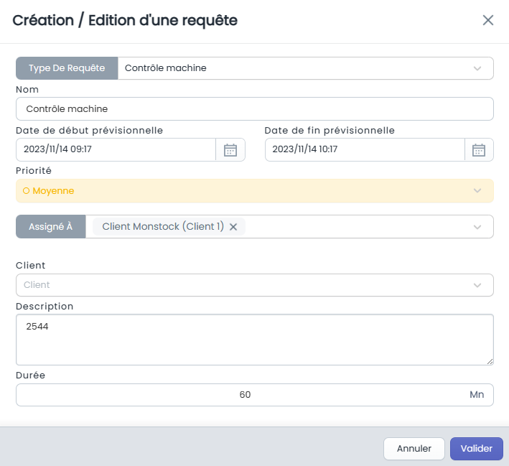Click inside the Description text area
509x466 pixels.
(x=255, y=340)
